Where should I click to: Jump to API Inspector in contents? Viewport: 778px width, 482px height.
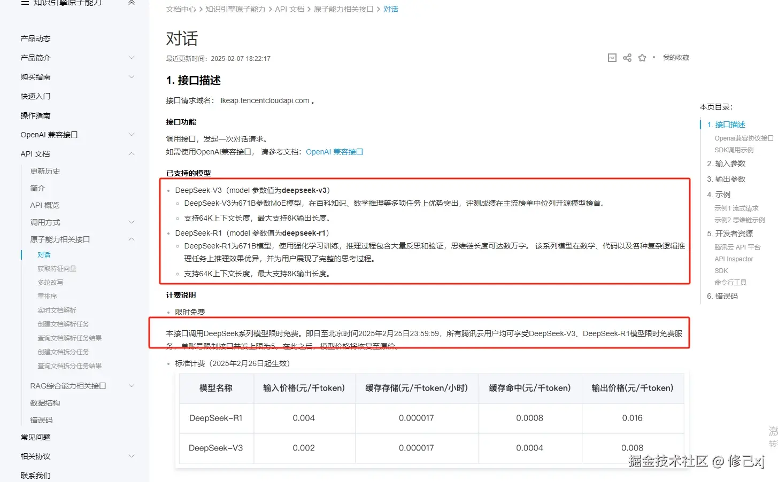pyautogui.click(x=734, y=259)
